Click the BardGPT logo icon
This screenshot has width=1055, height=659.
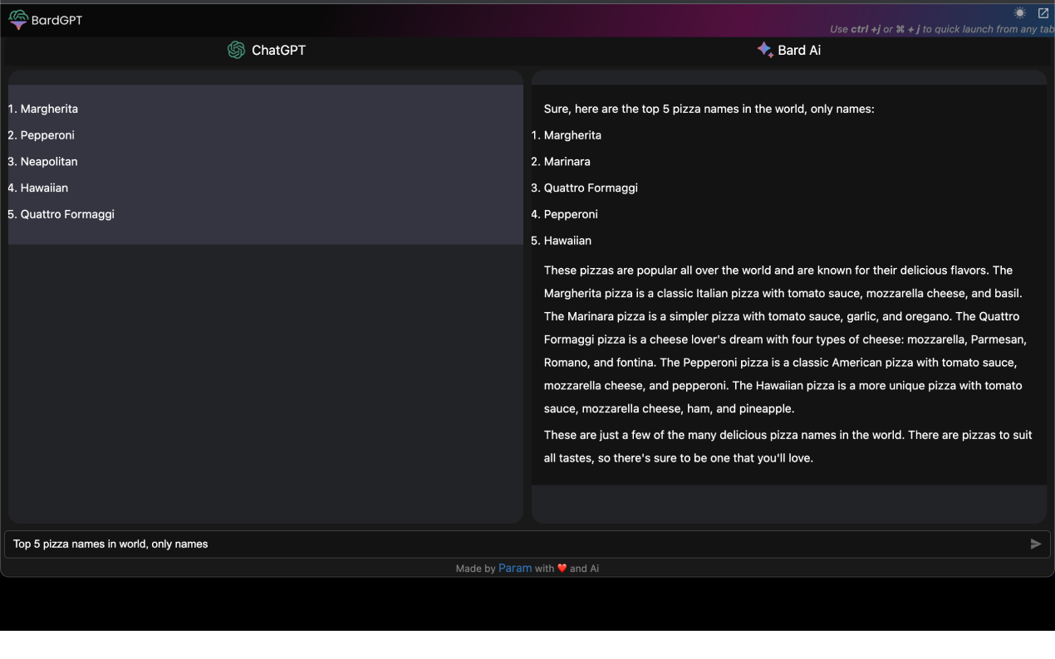pyautogui.click(x=18, y=20)
